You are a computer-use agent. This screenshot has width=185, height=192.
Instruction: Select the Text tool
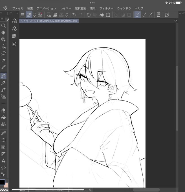(x=3, y=161)
